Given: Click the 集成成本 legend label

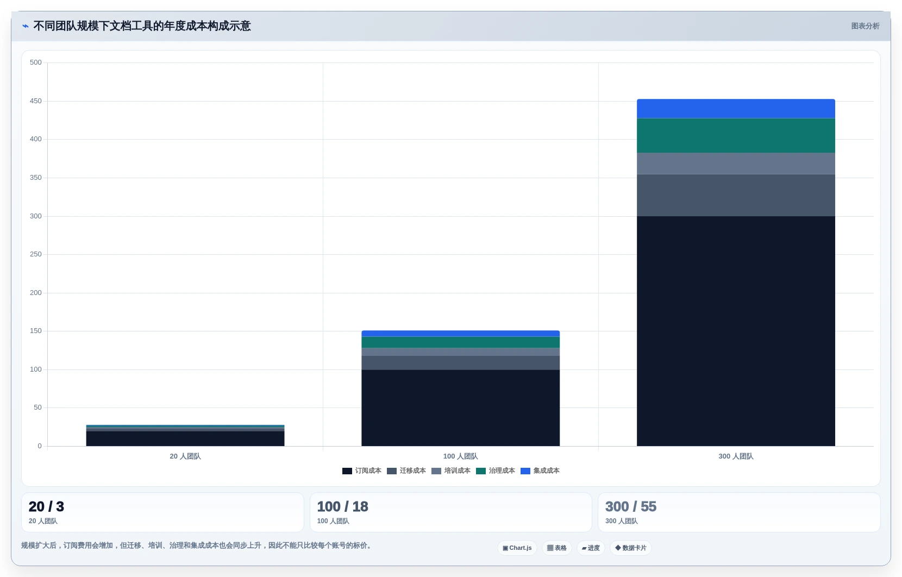Looking at the screenshot, I should [547, 471].
